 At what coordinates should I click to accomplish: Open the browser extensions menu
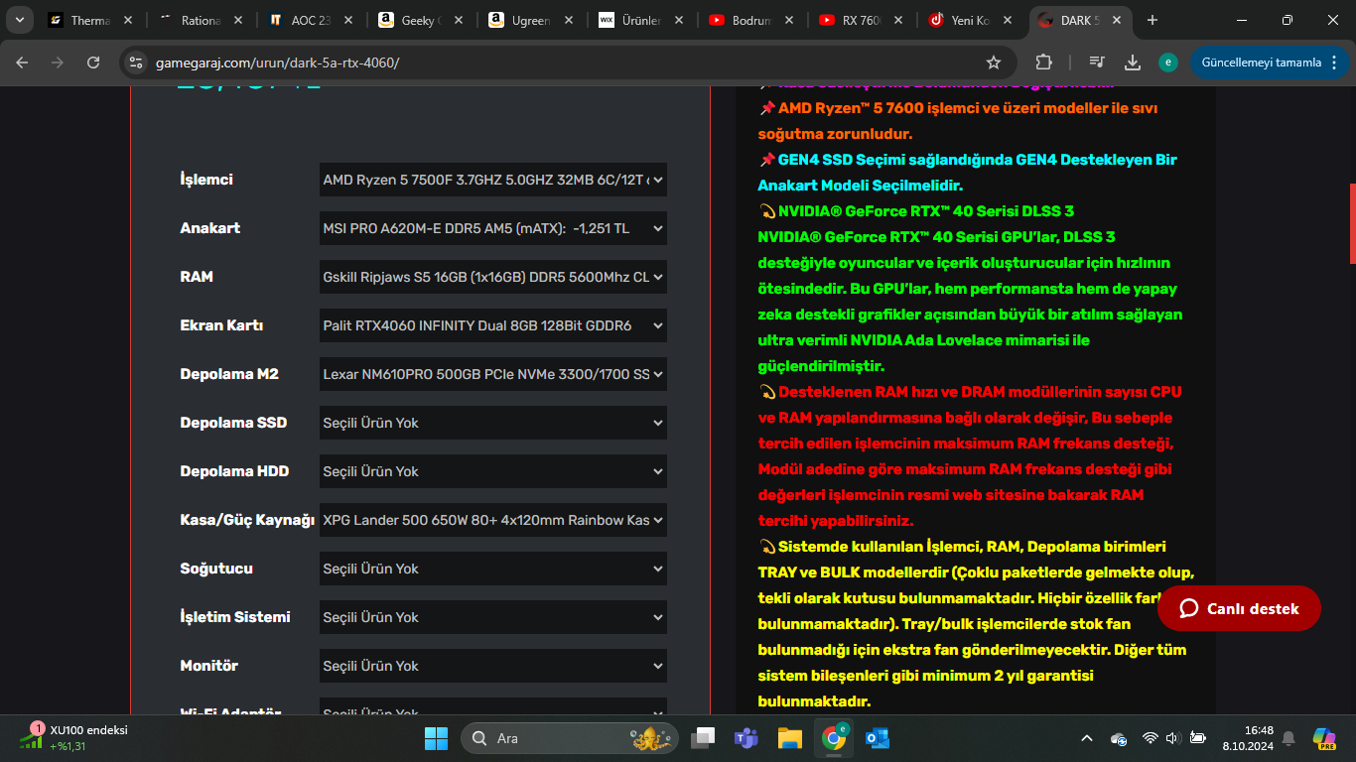[1043, 63]
